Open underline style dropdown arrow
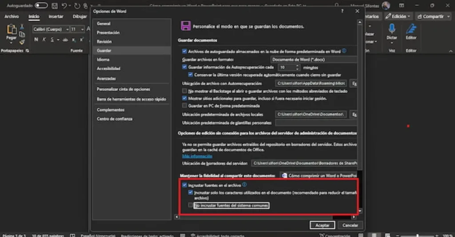The image size is (455, 237). click(58, 40)
